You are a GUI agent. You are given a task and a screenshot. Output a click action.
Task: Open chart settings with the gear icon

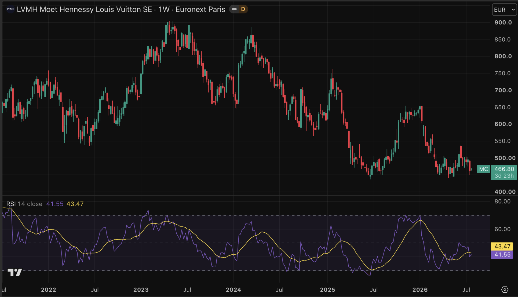(x=505, y=289)
